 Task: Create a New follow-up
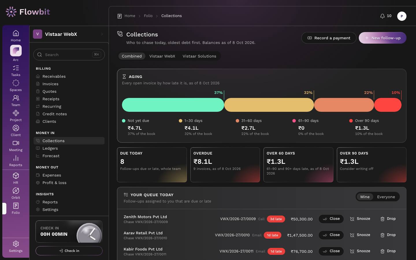382,38
